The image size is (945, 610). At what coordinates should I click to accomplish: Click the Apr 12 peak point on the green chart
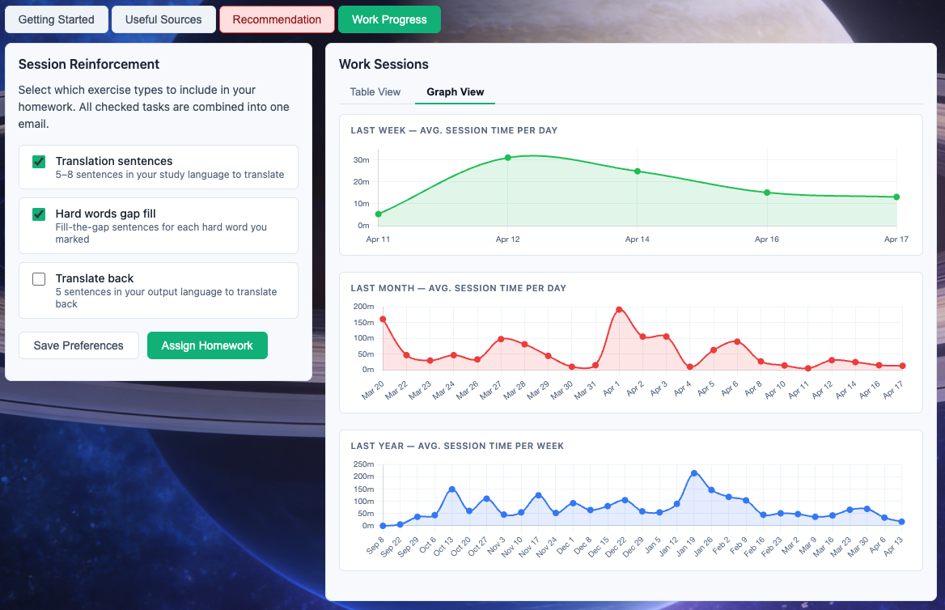(x=507, y=158)
